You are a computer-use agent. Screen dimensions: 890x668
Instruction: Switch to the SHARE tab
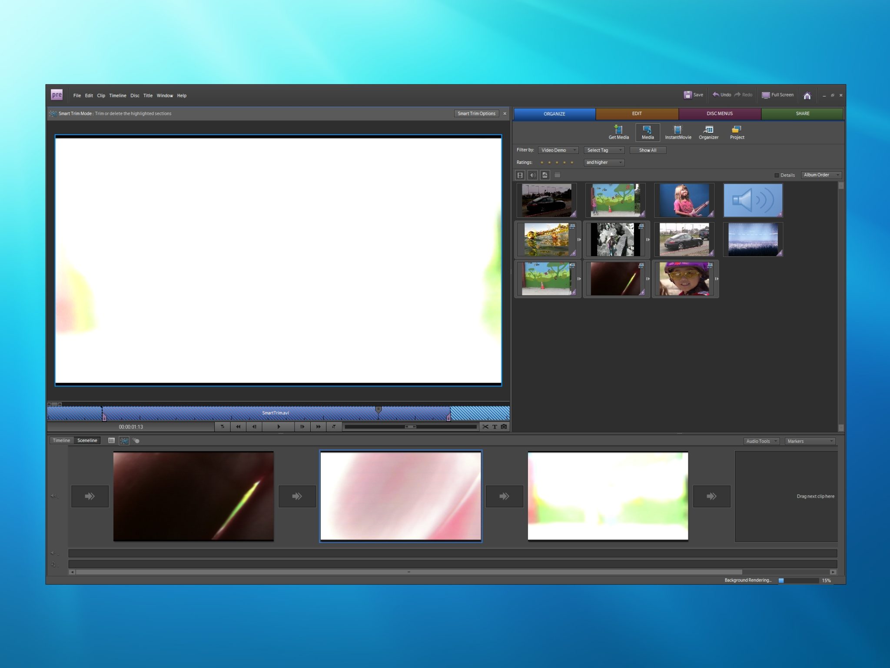803,113
